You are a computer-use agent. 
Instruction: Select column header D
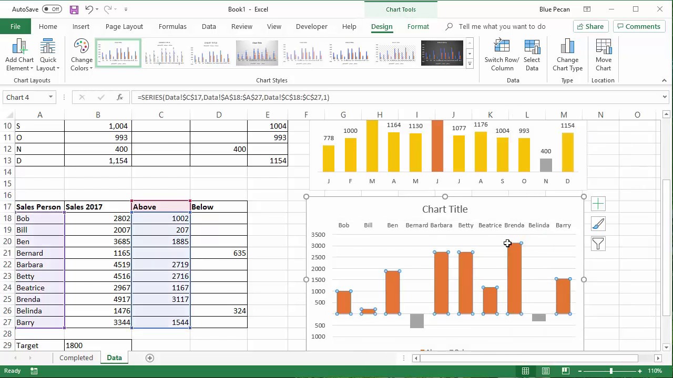pyautogui.click(x=219, y=114)
